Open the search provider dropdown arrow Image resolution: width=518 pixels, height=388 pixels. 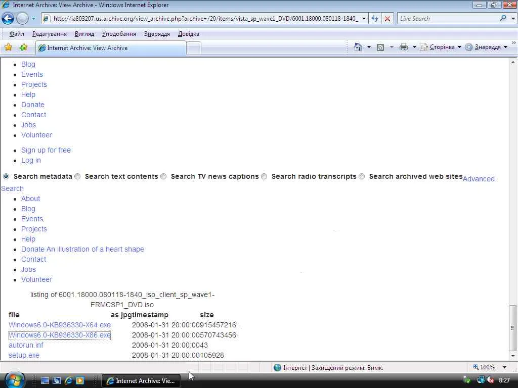[x=513, y=19]
